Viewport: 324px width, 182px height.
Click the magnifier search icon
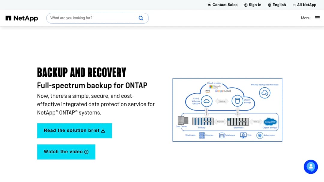point(141,18)
